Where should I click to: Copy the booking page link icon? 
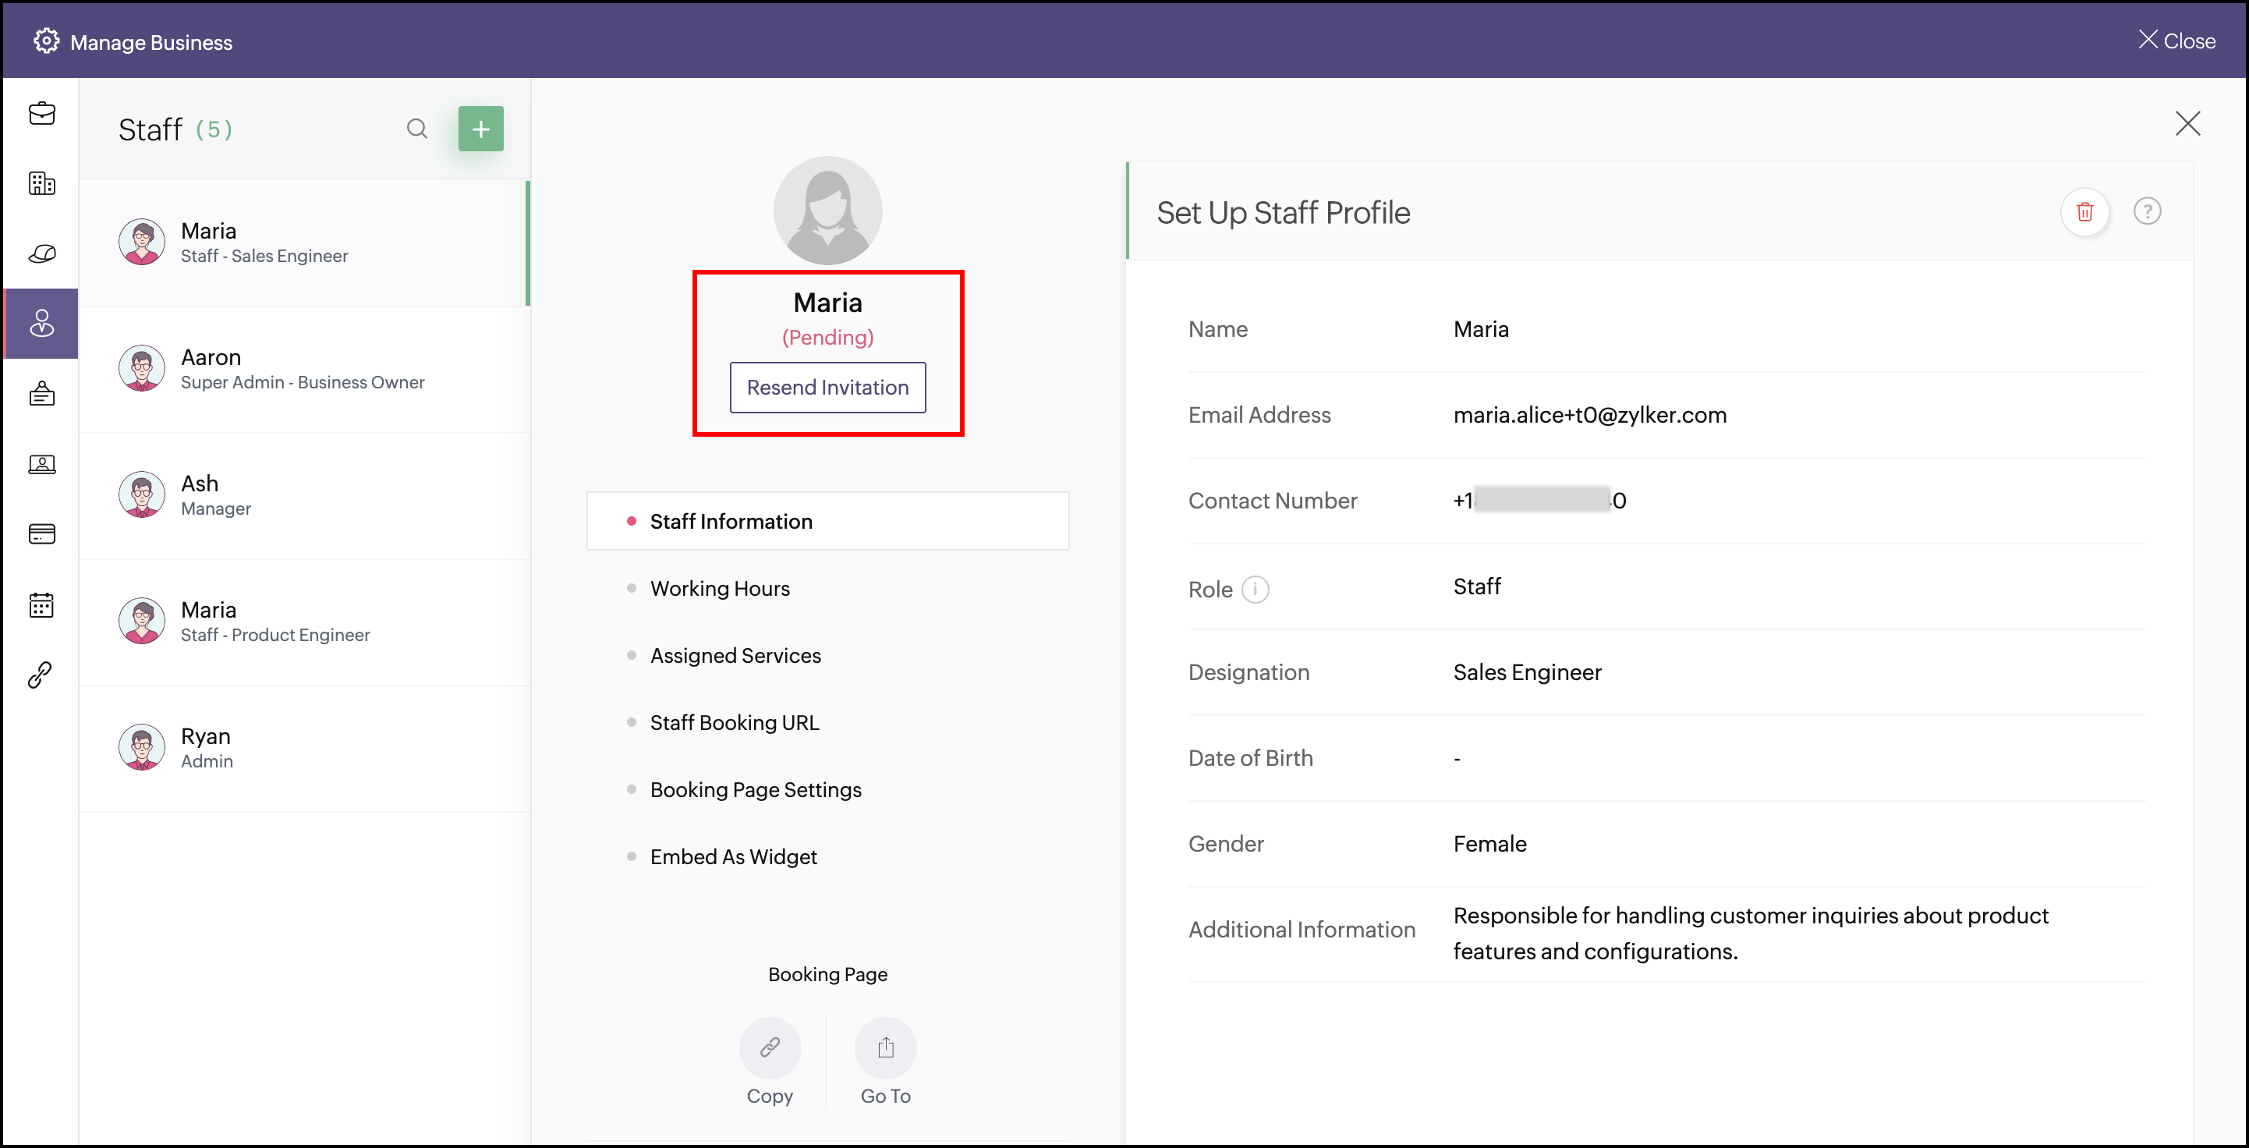(x=769, y=1047)
